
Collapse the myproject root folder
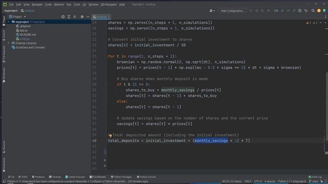(x=8, y=21)
